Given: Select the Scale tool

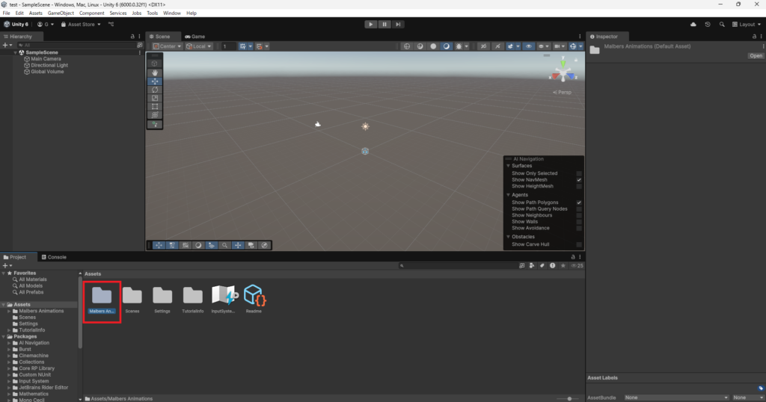Looking at the screenshot, I should (155, 98).
